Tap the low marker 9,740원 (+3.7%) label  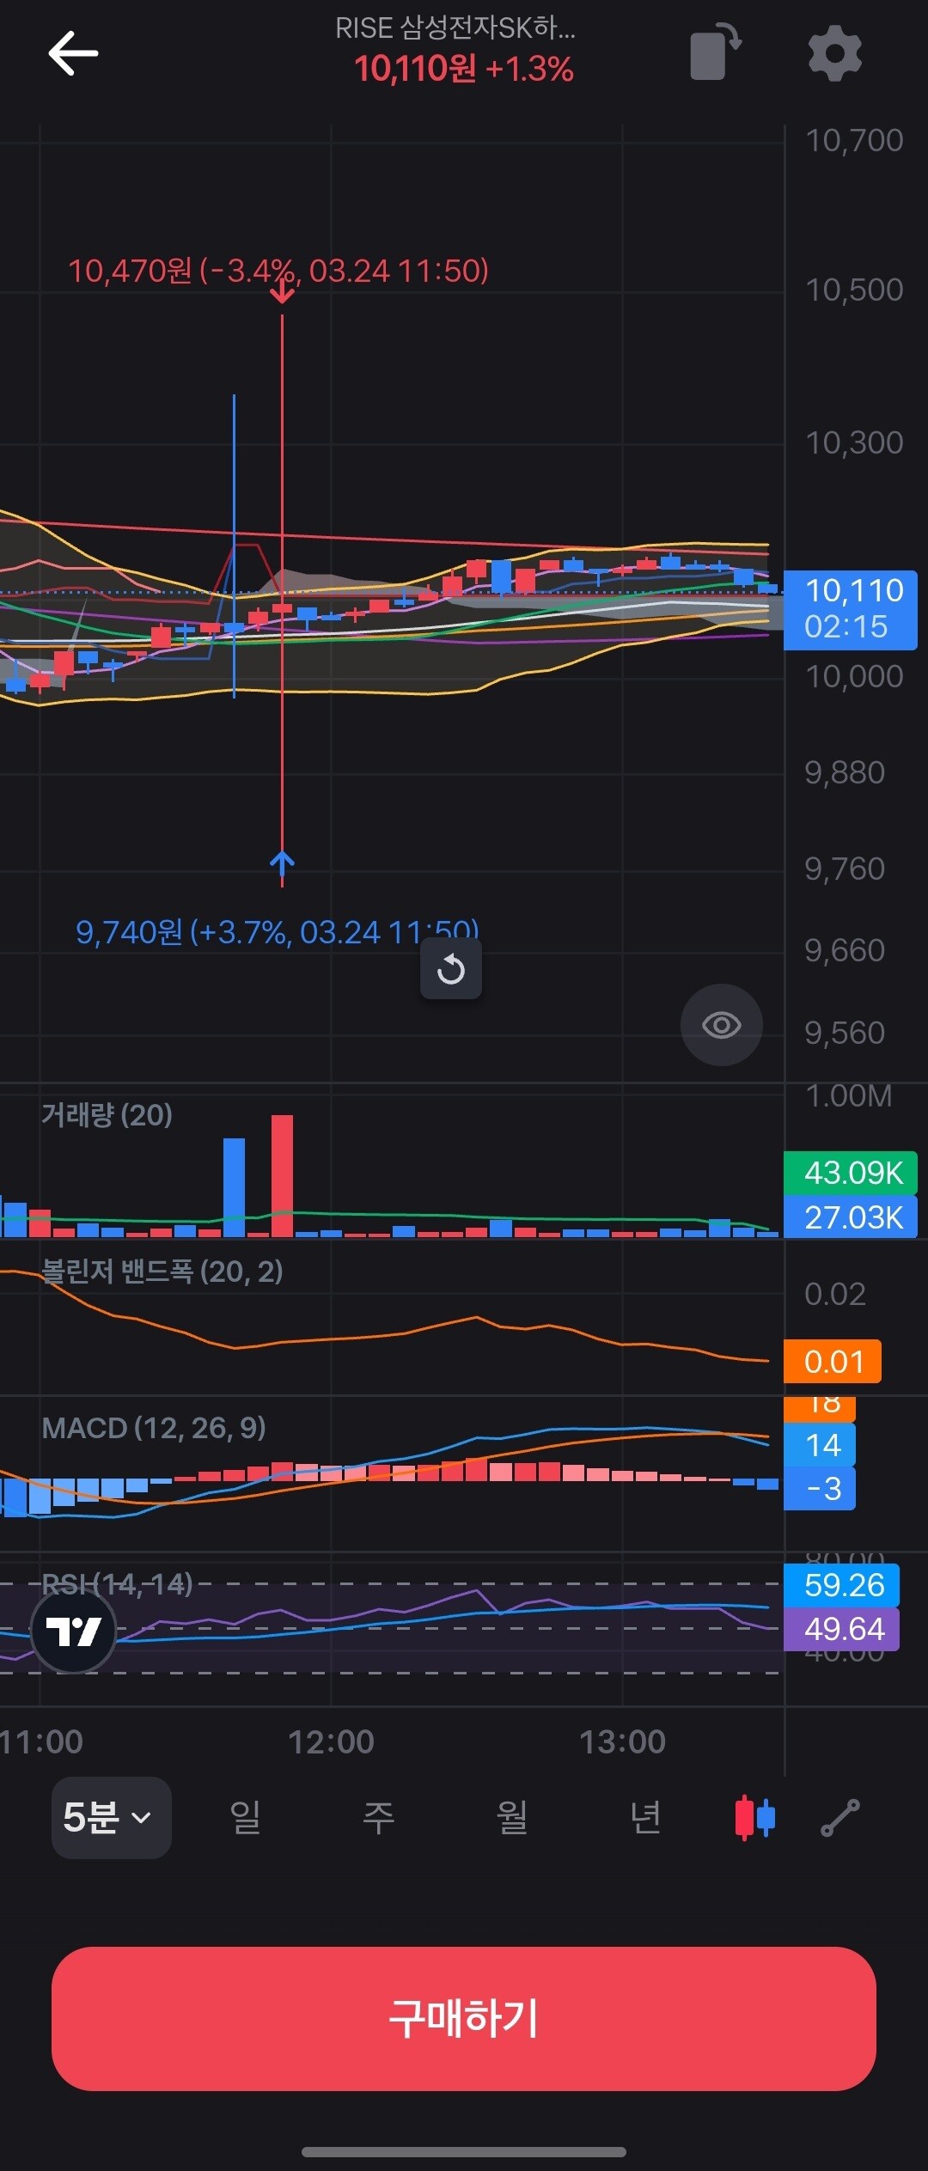pyautogui.click(x=278, y=932)
